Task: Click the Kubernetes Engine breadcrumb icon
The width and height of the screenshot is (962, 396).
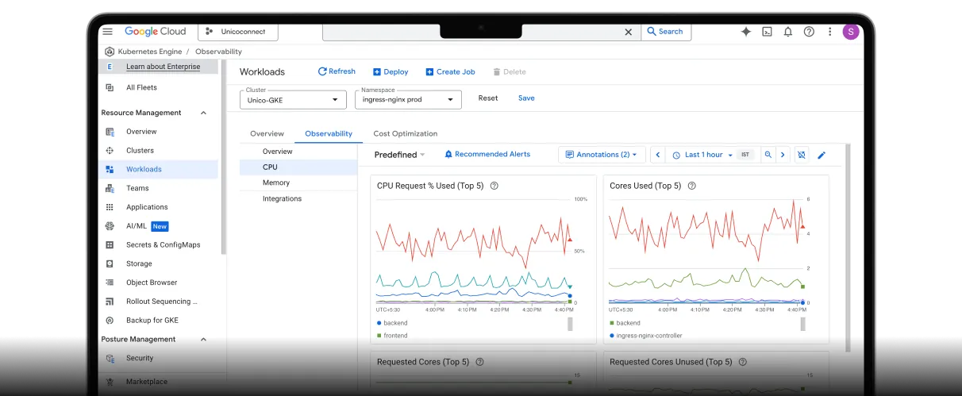Action: (110, 52)
